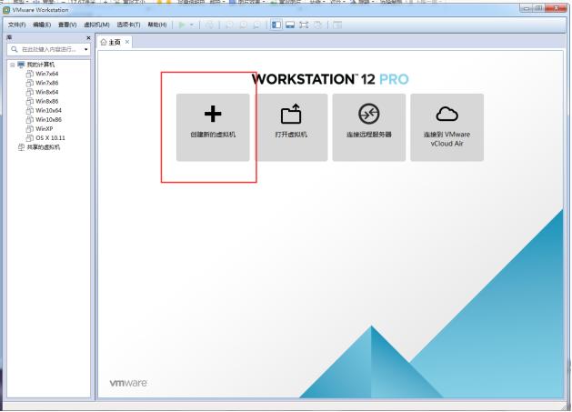
Task: Open the 虚拟机(M) menu
Action: [96, 25]
